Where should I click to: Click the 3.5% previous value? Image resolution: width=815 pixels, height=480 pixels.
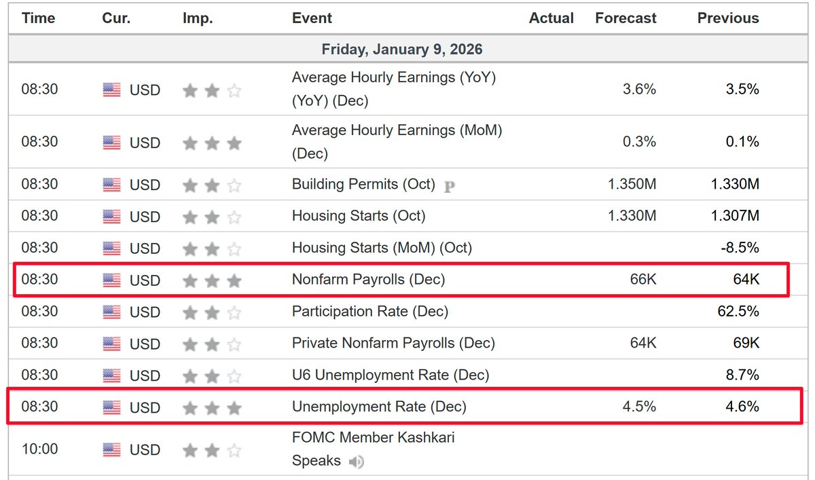coord(742,89)
